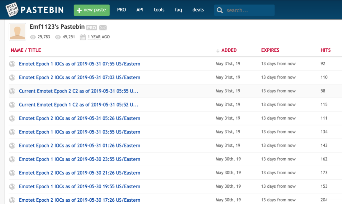Click hits value 58
This screenshot has height=204, width=342.
click(x=323, y=91)
